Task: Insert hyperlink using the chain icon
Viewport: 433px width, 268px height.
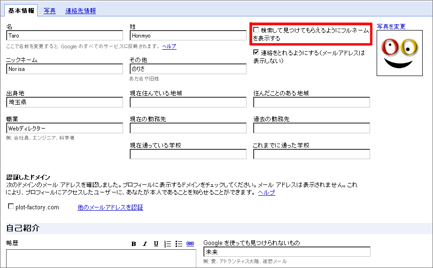Action: [190, 244]
